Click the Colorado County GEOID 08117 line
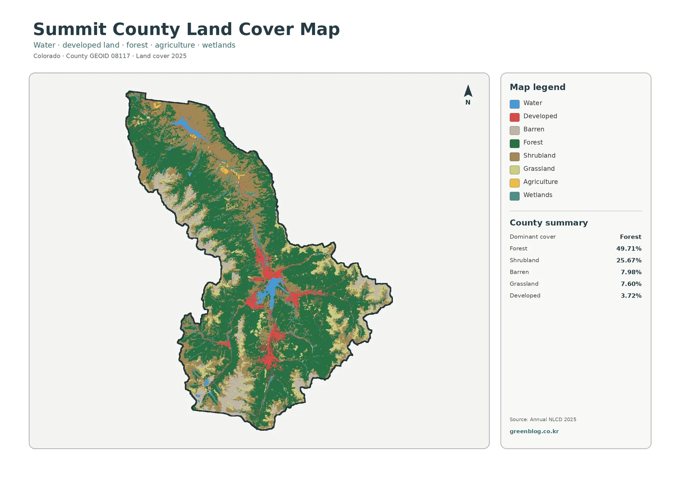The image size is (680, 480). tap(110, 56)
